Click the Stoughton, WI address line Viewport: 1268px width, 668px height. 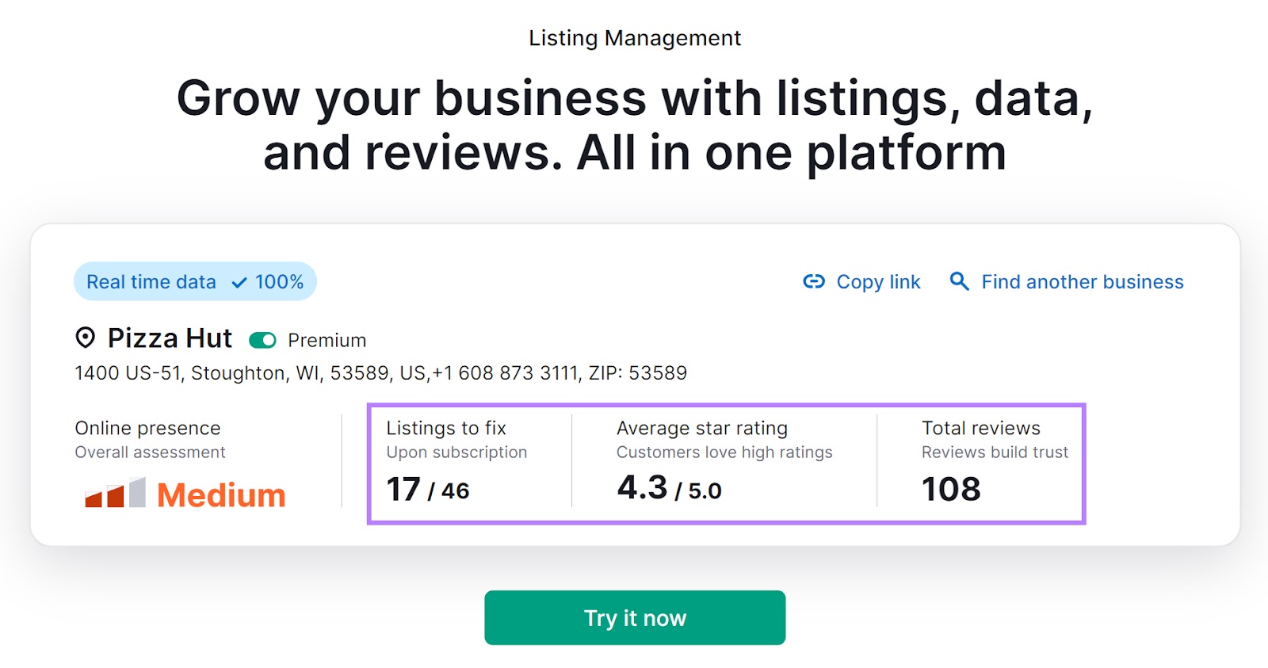tap(380, 373)
